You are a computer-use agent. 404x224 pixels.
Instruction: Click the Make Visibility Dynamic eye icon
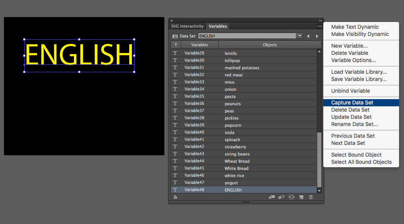pyautogui.click(x=282, y=197)
